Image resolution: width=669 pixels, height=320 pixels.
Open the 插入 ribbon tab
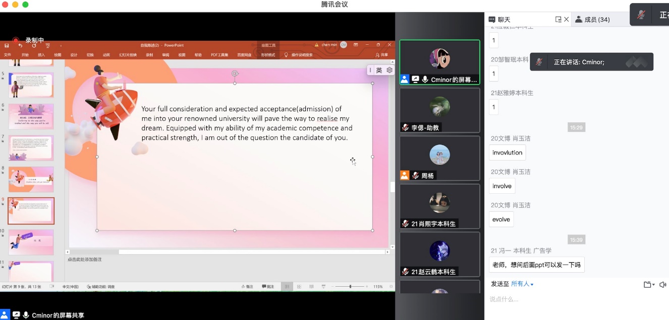(x=41, y=55)
